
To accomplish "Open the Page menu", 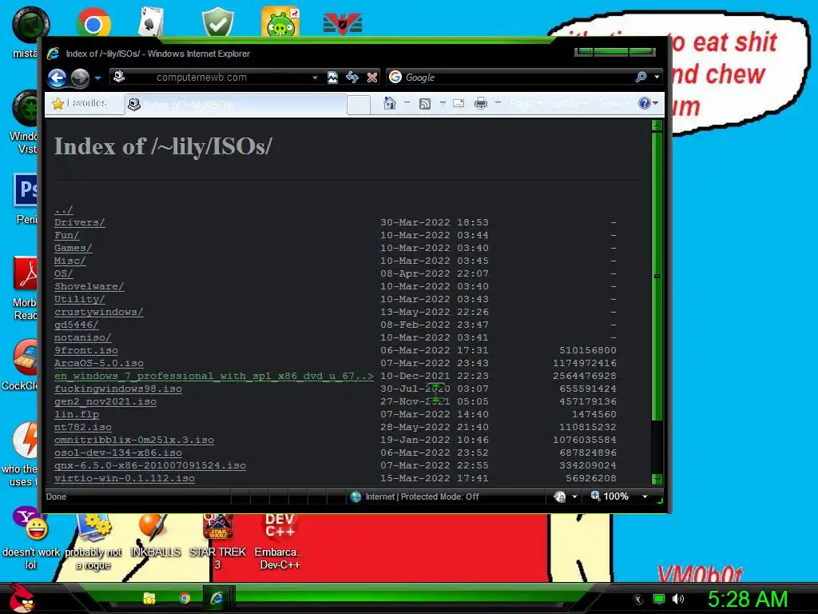I will point(525,103).
